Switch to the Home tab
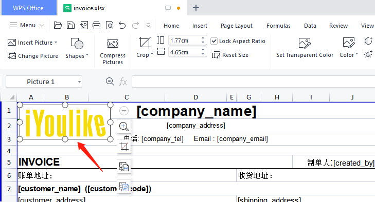375x202 pixels. click(171, 26)
